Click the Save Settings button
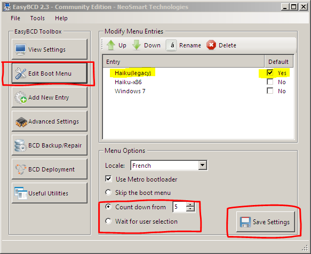The width and height of the screenshot is (311, 254). (x=265, y=222)
